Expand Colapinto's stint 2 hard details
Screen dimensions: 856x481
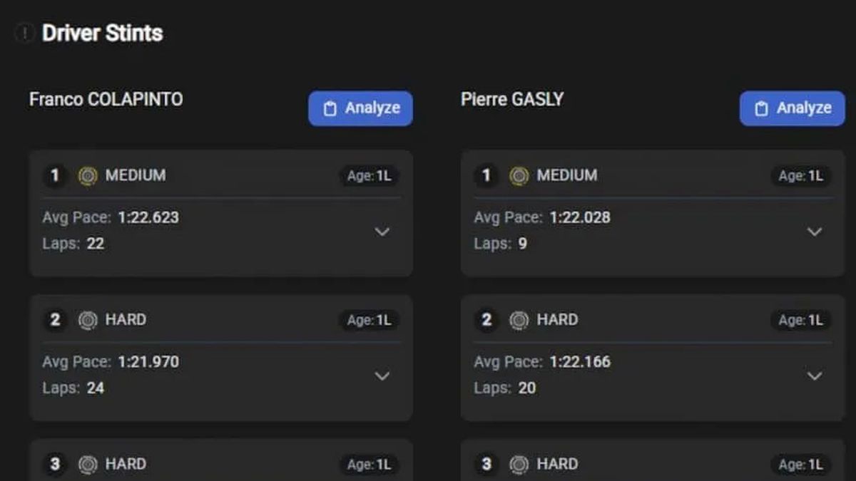(382, 376)
